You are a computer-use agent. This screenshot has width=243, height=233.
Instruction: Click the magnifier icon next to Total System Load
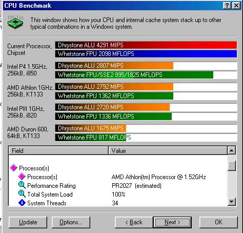[x=22, y=194]
